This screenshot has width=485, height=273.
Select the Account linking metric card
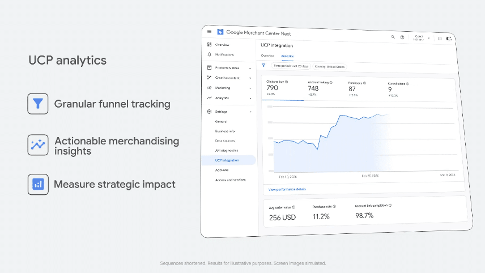pyautogui.click(x=323, y=89)
